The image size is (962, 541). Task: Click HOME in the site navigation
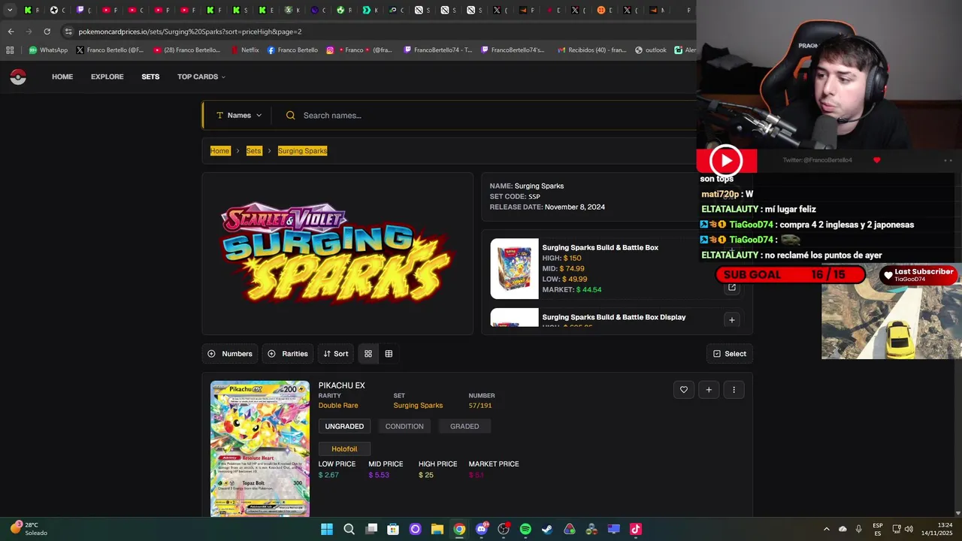pos(62,77)
